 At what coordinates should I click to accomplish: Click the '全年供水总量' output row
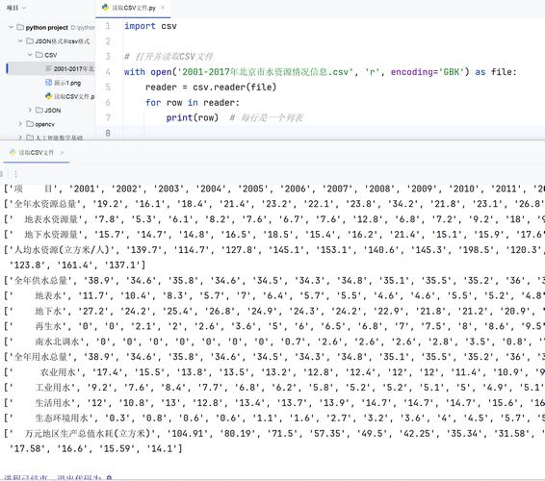[273, 280]
